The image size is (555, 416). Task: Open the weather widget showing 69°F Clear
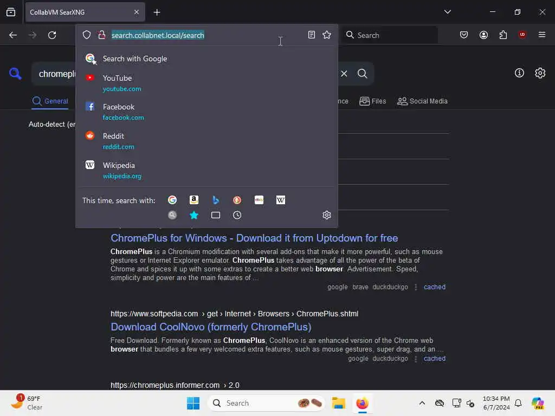tap(27, 402)
